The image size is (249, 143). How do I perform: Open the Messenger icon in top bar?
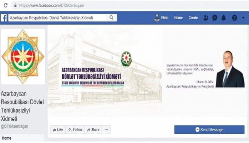[x=215, y=18]
